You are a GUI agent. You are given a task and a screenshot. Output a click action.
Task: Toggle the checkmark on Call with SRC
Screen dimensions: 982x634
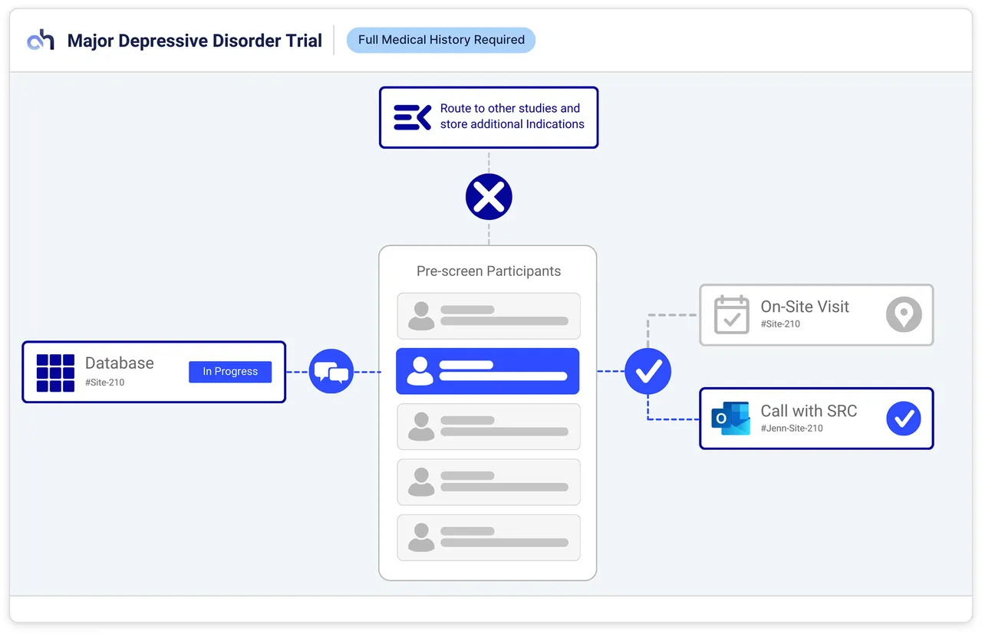[904, 419]
